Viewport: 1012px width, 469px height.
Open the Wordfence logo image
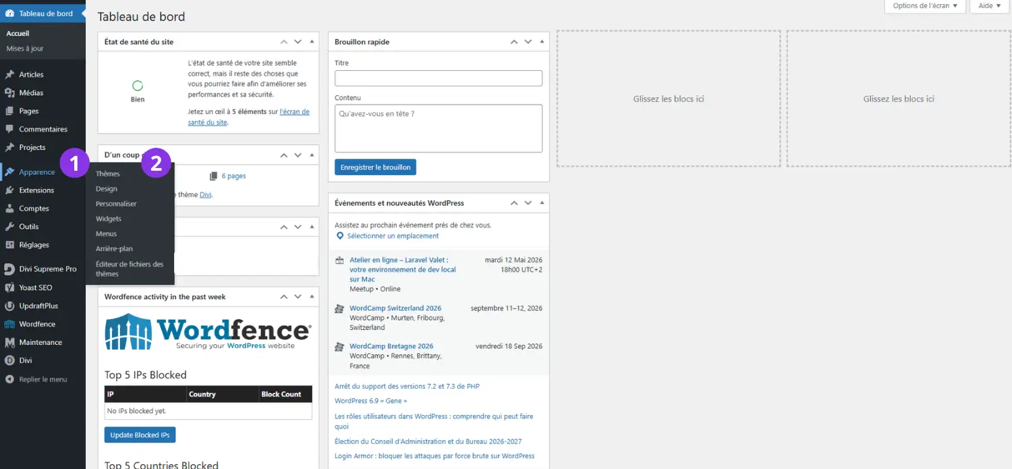[208, 331]
